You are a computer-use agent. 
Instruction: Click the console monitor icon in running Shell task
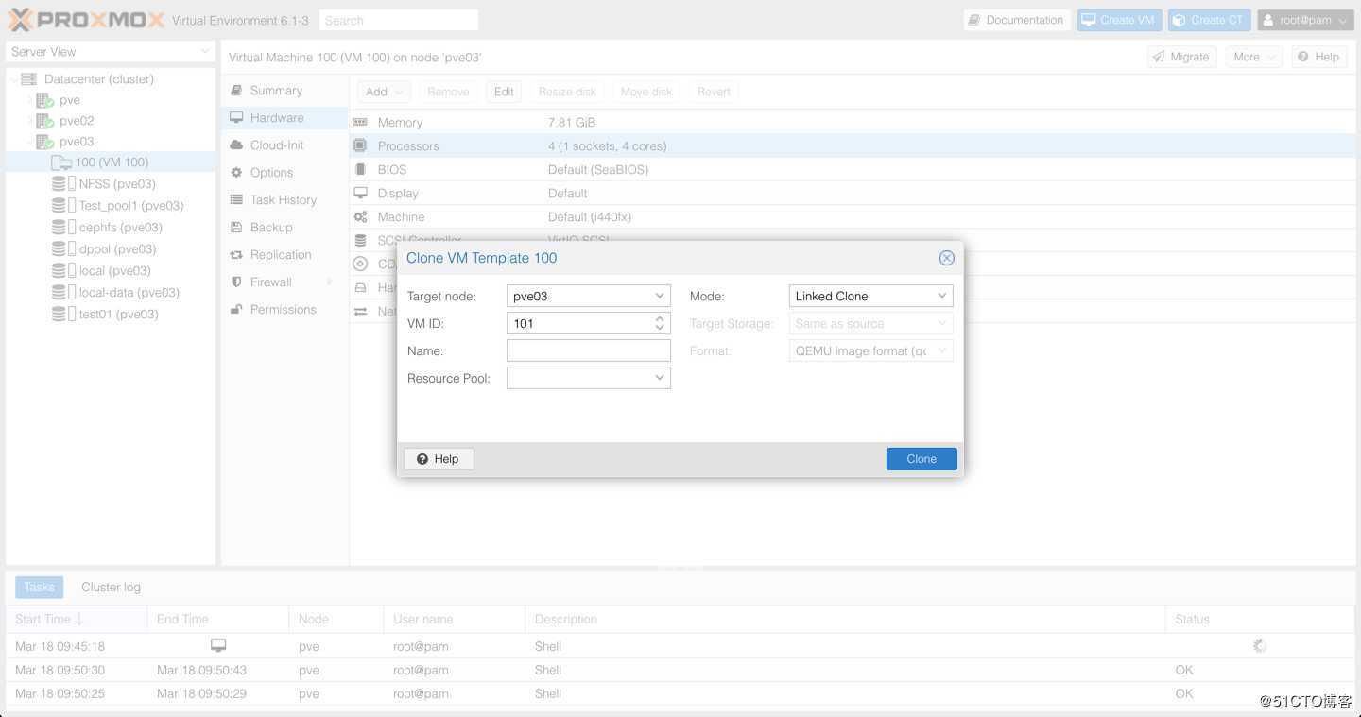[218, 646]
